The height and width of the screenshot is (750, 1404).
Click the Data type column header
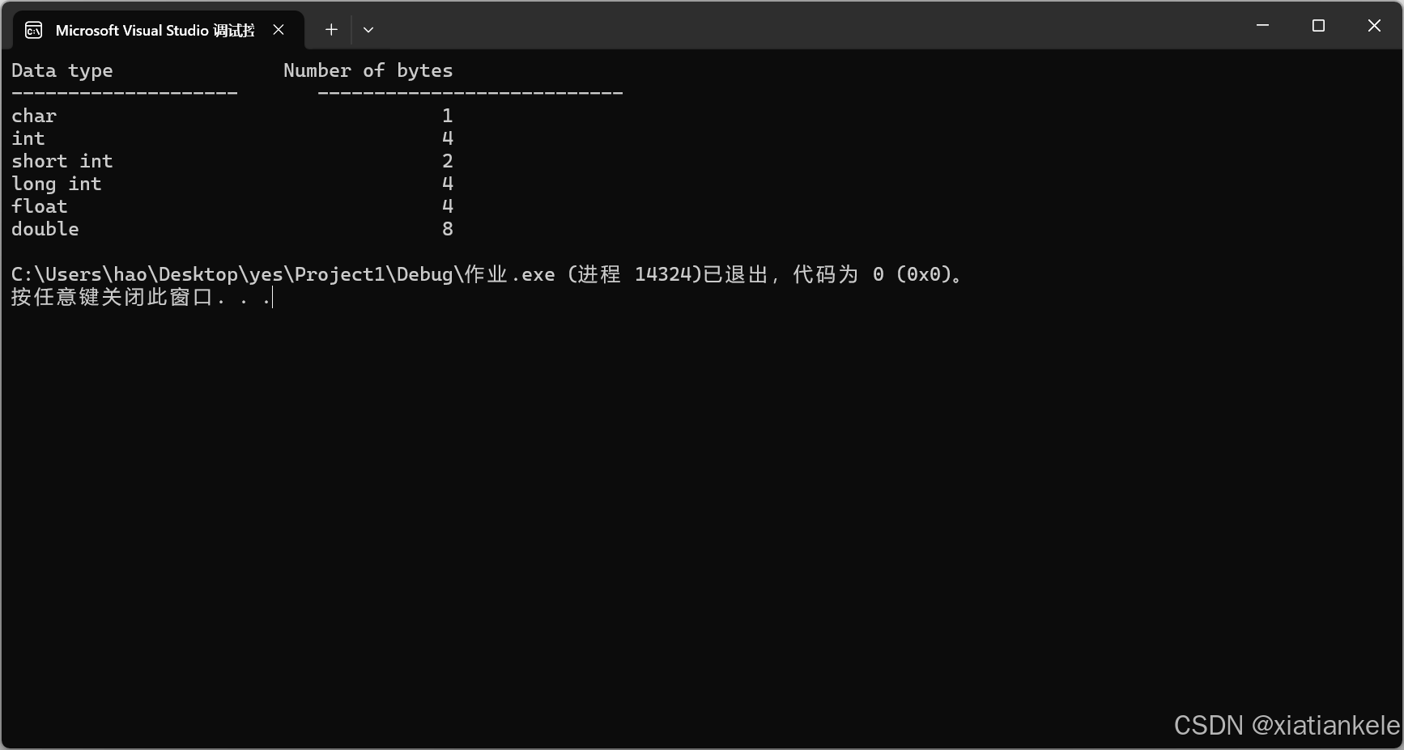pyautogui.click(x=62, y=71)
